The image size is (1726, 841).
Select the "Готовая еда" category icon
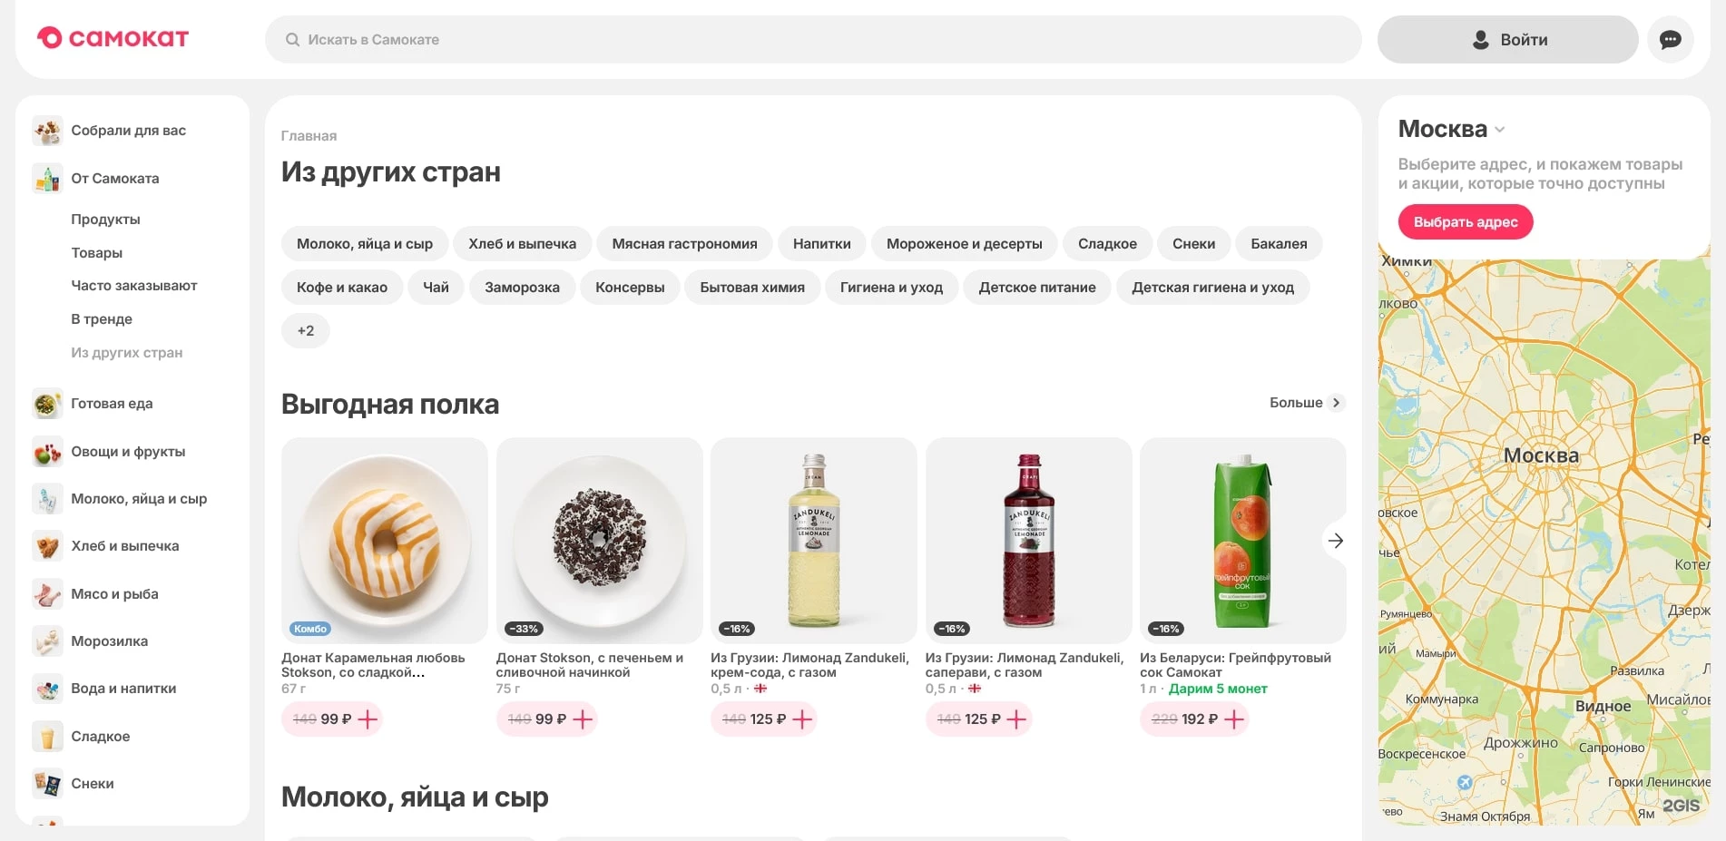click(47, 404)
